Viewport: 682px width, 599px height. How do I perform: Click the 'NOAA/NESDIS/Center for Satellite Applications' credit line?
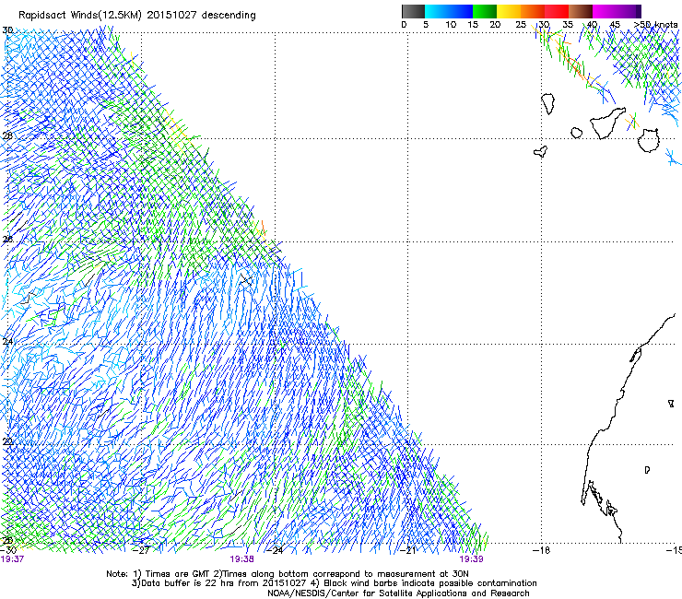(398, 593)
